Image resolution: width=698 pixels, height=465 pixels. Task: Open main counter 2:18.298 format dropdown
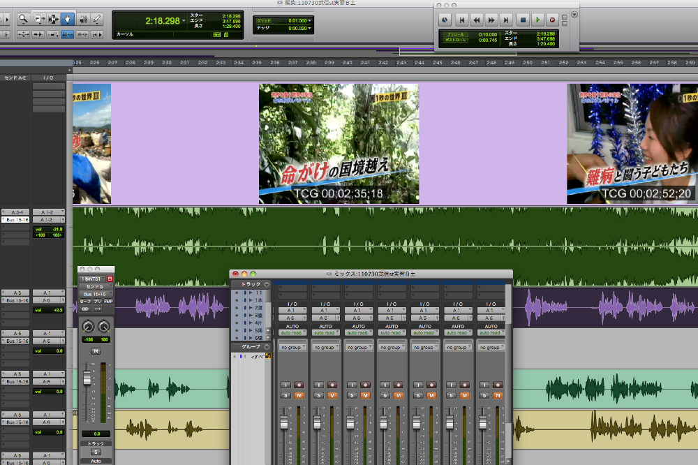(x=184, y=21)
